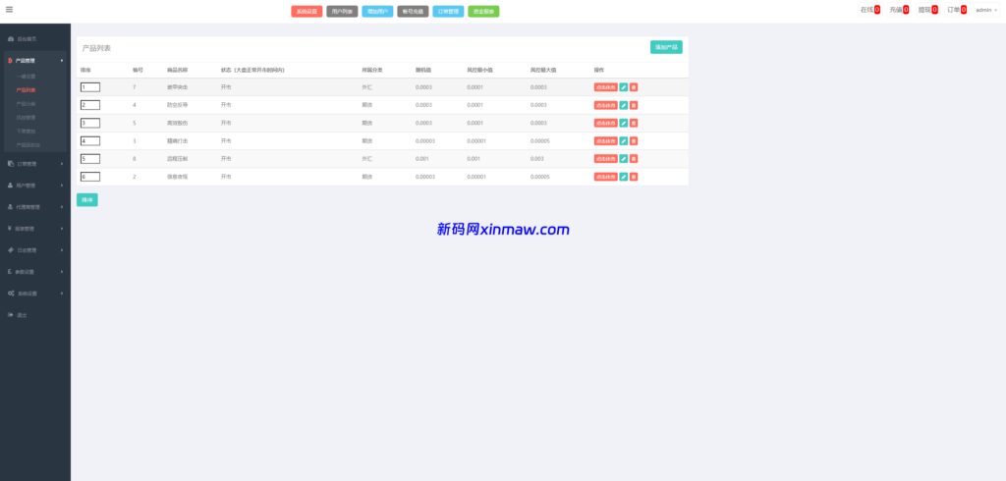Click the sort order input field containing 1
The width and height of the screenshot is (1006, 481).
click(x=90, y=87)
